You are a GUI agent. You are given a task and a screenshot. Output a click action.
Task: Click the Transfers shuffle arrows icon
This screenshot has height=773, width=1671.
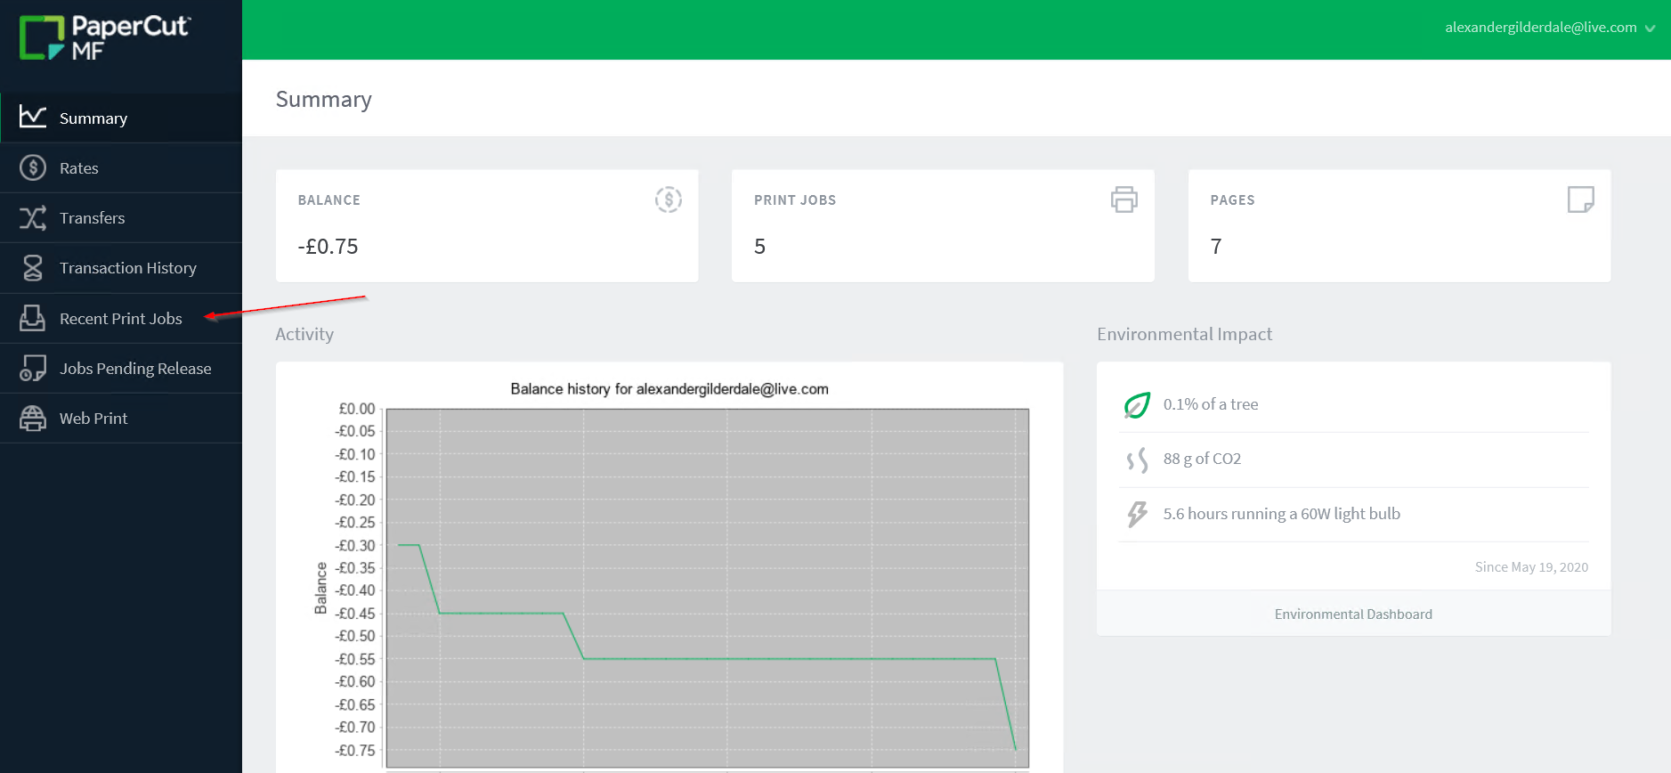[x=33, y=218]
